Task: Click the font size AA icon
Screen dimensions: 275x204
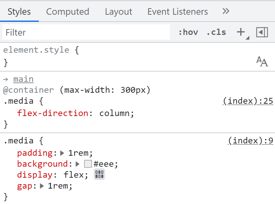Action: pyautogui.click(x=262, y=62)
